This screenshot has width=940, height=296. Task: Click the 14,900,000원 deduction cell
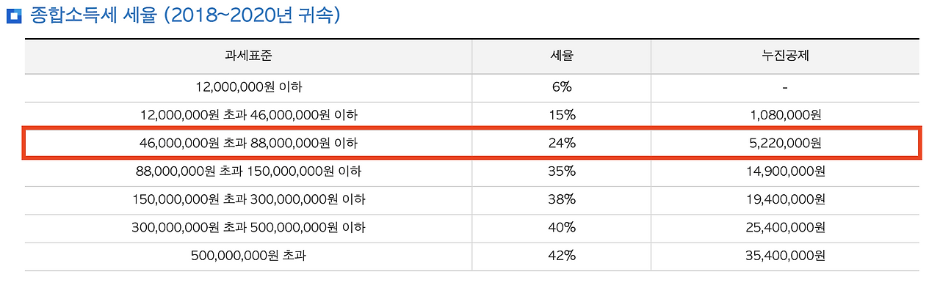pos(785,171)
